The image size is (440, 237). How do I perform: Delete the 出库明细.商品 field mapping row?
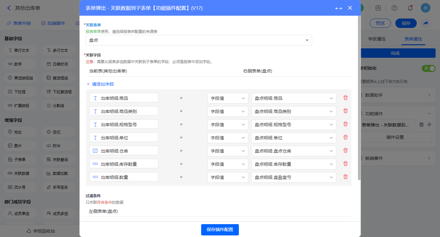[345, 98]
